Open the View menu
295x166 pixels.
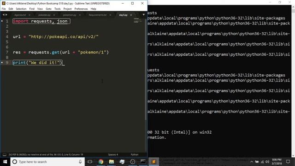40,9
